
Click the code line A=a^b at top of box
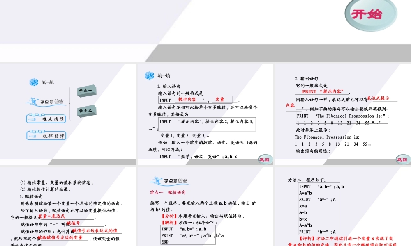click(305, 193)
